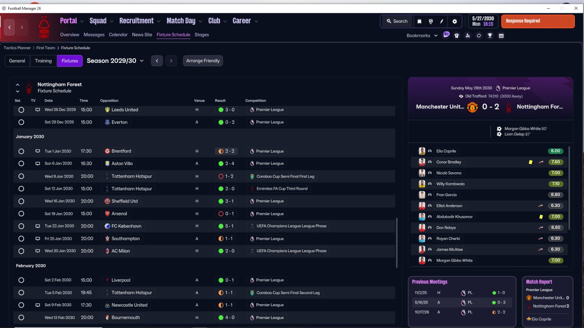
Task: Expand the Recruitment menu dropdown arrow
Action: pos(159,21)
